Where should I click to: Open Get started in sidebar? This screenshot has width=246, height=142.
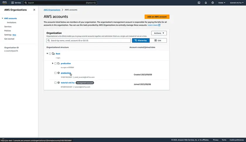click(x=9, y=39)
